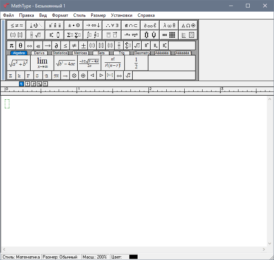
Task: Insert the circled times symbol in bottom bar
Action: click(x=74, y=75)
